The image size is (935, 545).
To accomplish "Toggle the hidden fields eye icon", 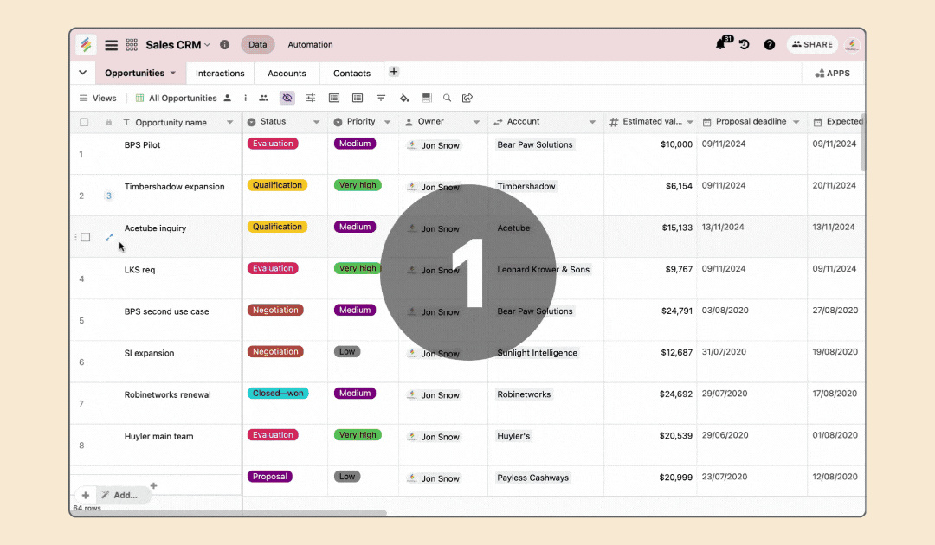I will coord(287,99).
